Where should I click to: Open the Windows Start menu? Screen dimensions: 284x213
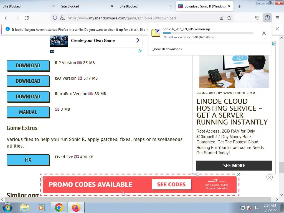(7, 207)
